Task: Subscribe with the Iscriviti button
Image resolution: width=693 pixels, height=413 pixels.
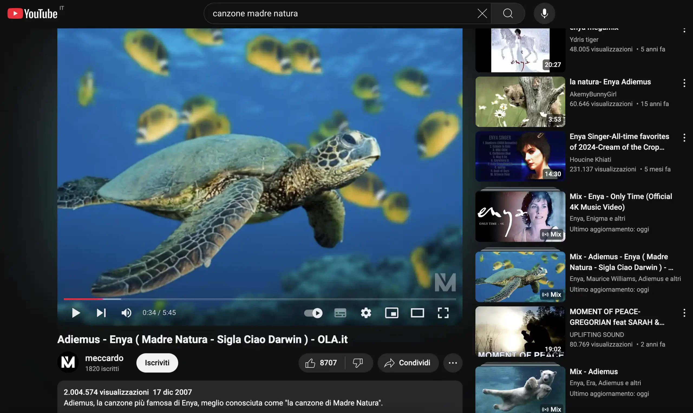Action: (157, 363)
